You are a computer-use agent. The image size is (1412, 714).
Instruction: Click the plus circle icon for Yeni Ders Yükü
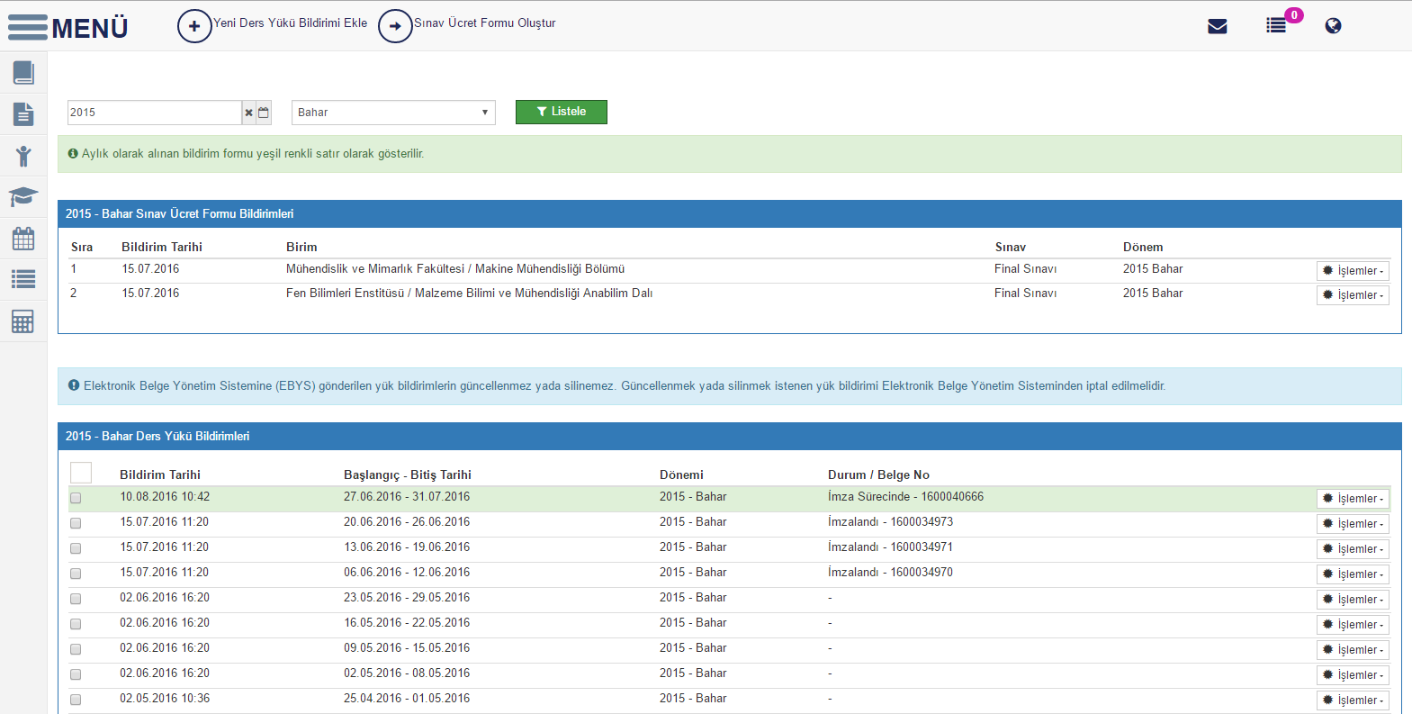tap(194, 26)
